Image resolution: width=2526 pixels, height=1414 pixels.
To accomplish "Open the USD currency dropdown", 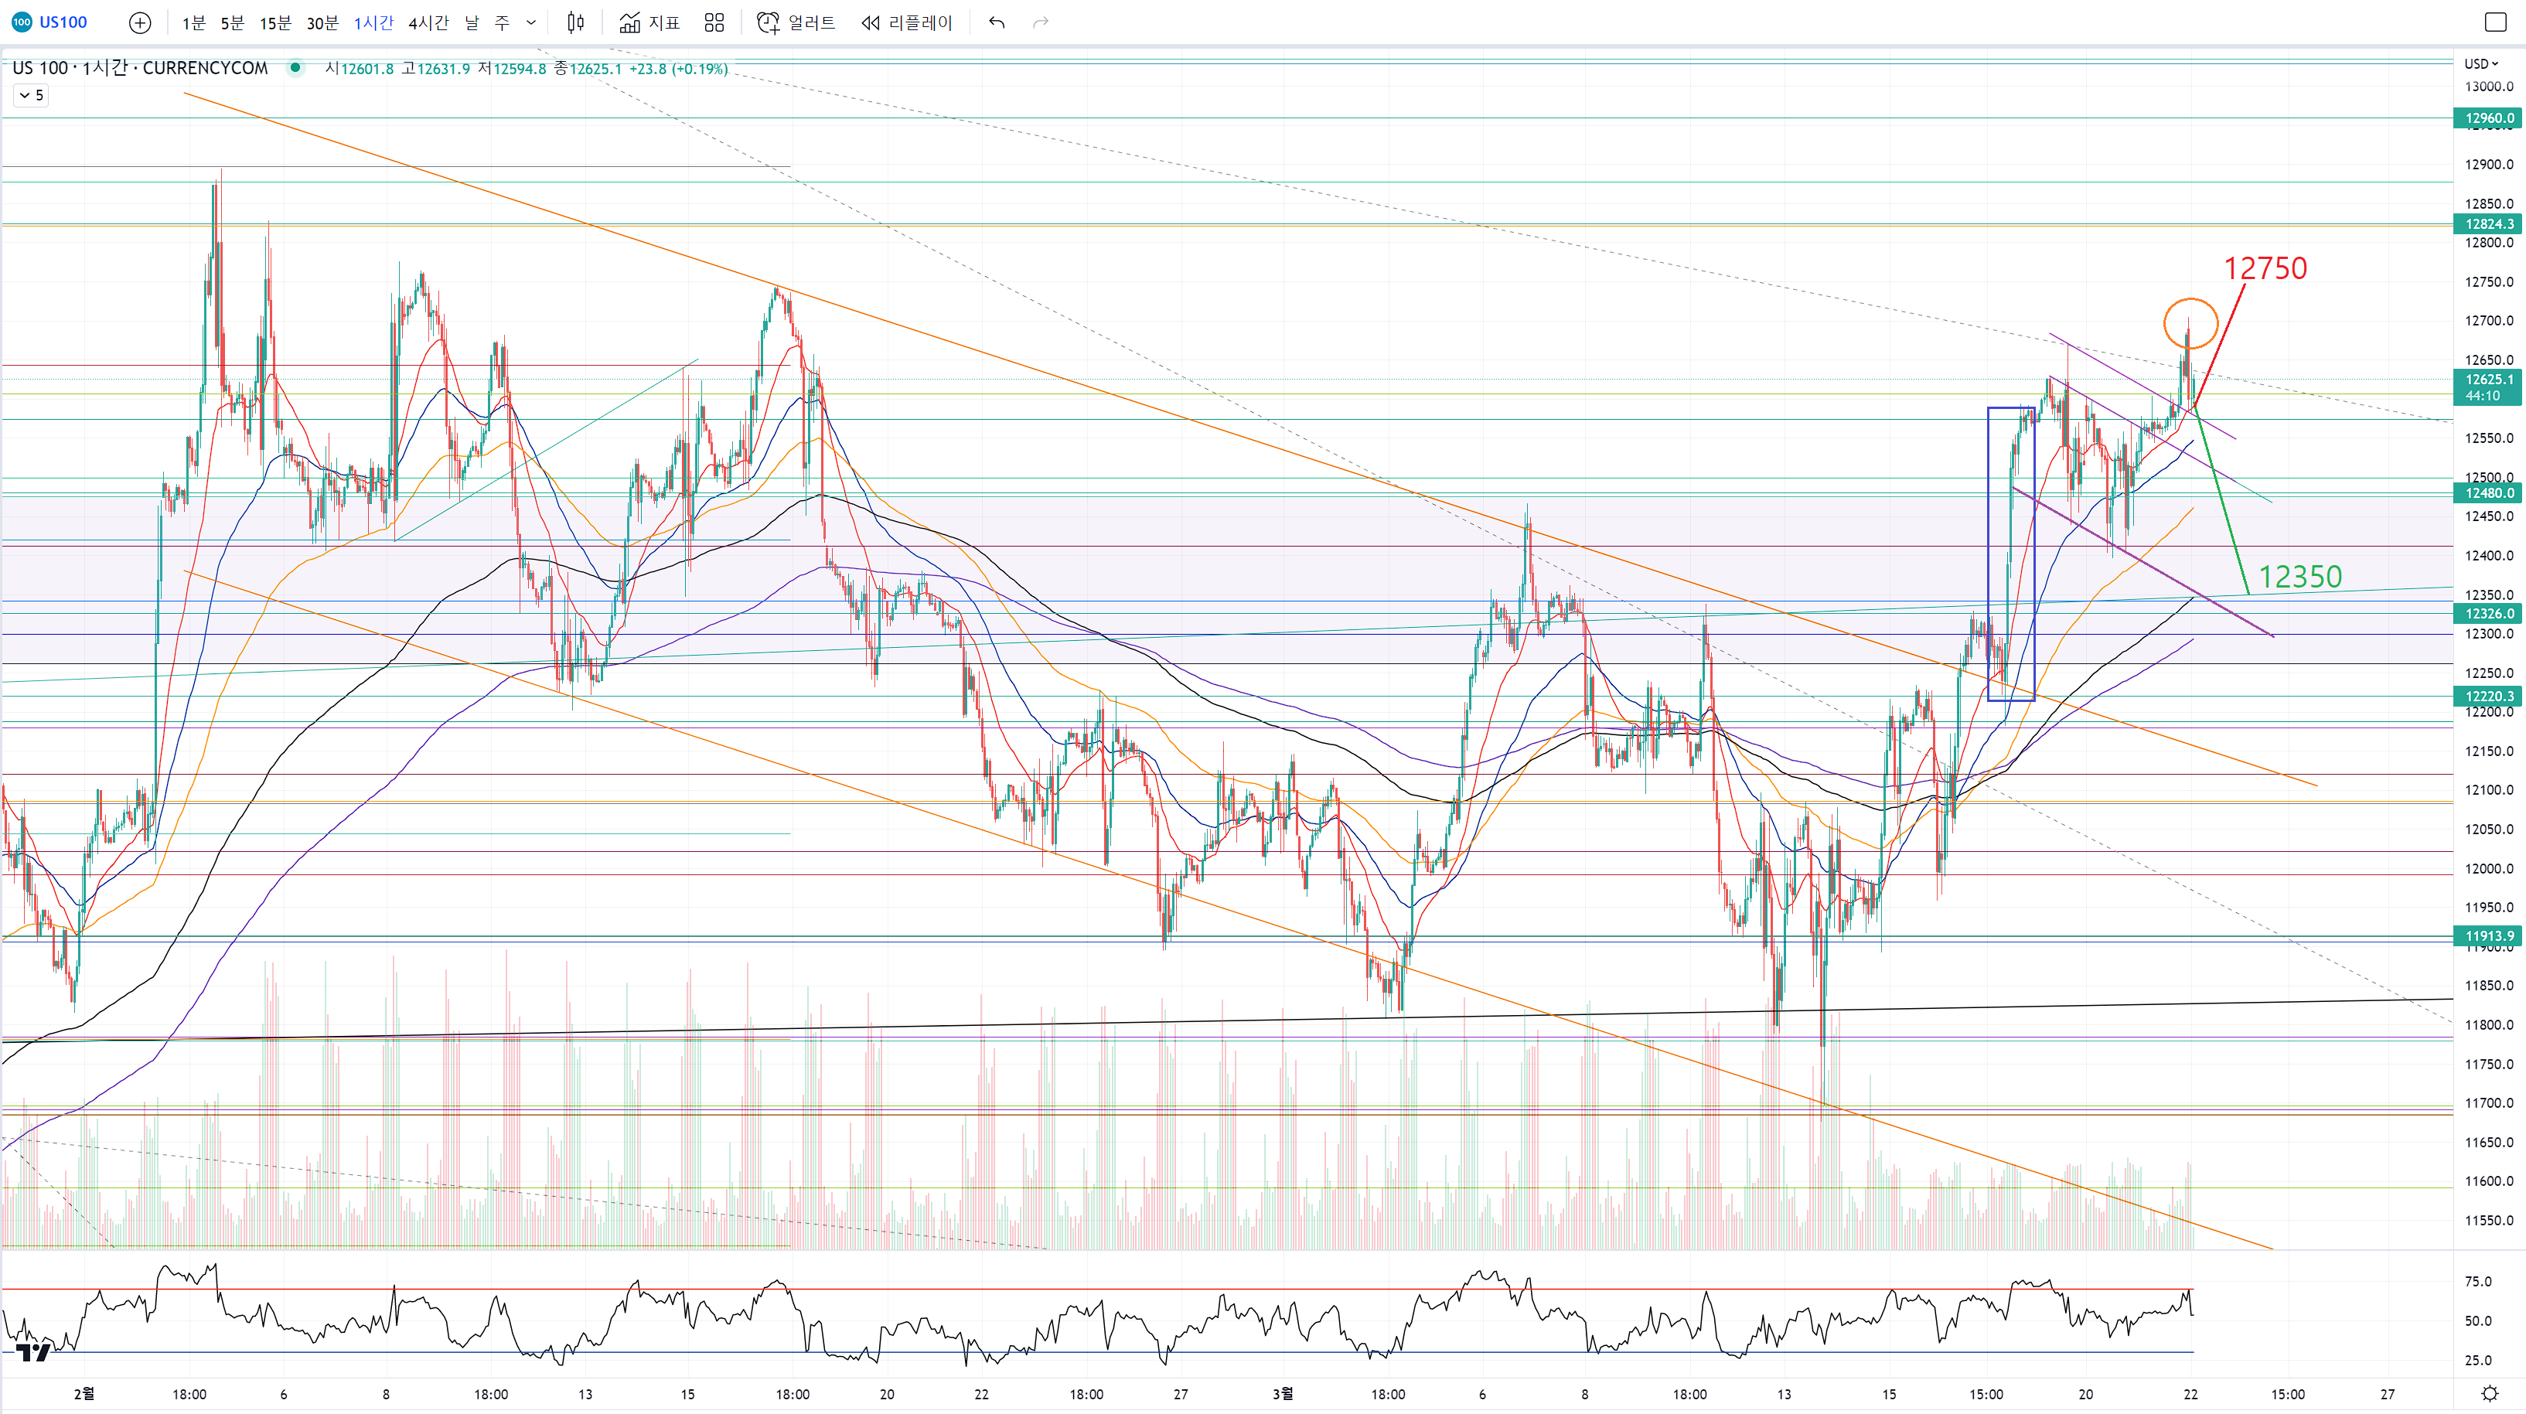I will point(2481,63).
